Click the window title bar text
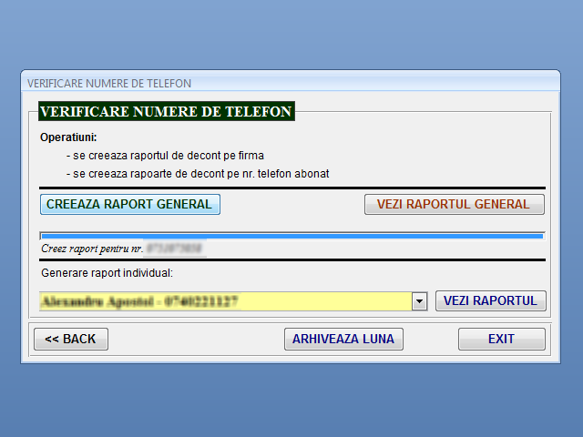This screenshot has width=583, height=437. [109, 83]
